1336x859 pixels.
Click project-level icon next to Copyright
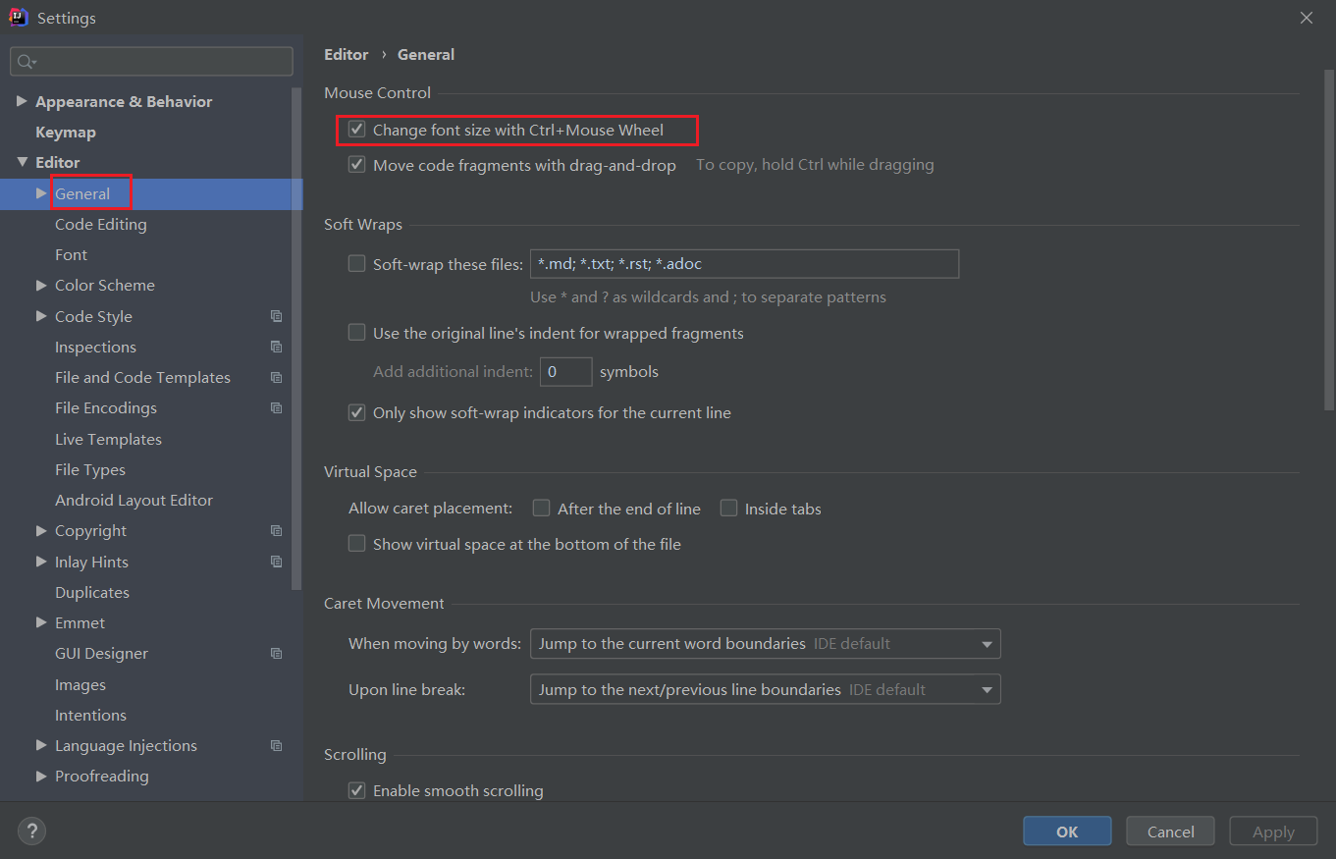point(276,530)
